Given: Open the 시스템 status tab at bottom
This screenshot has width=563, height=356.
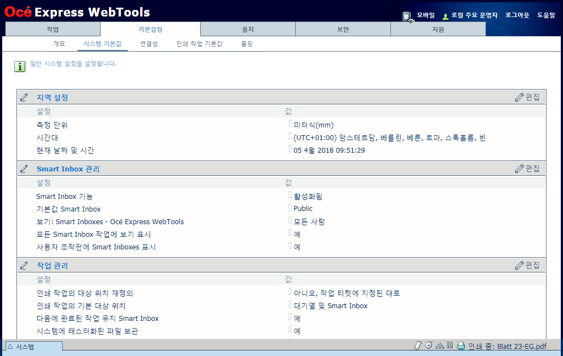Looking at the screenshot, I should click(x=34, y=347).
